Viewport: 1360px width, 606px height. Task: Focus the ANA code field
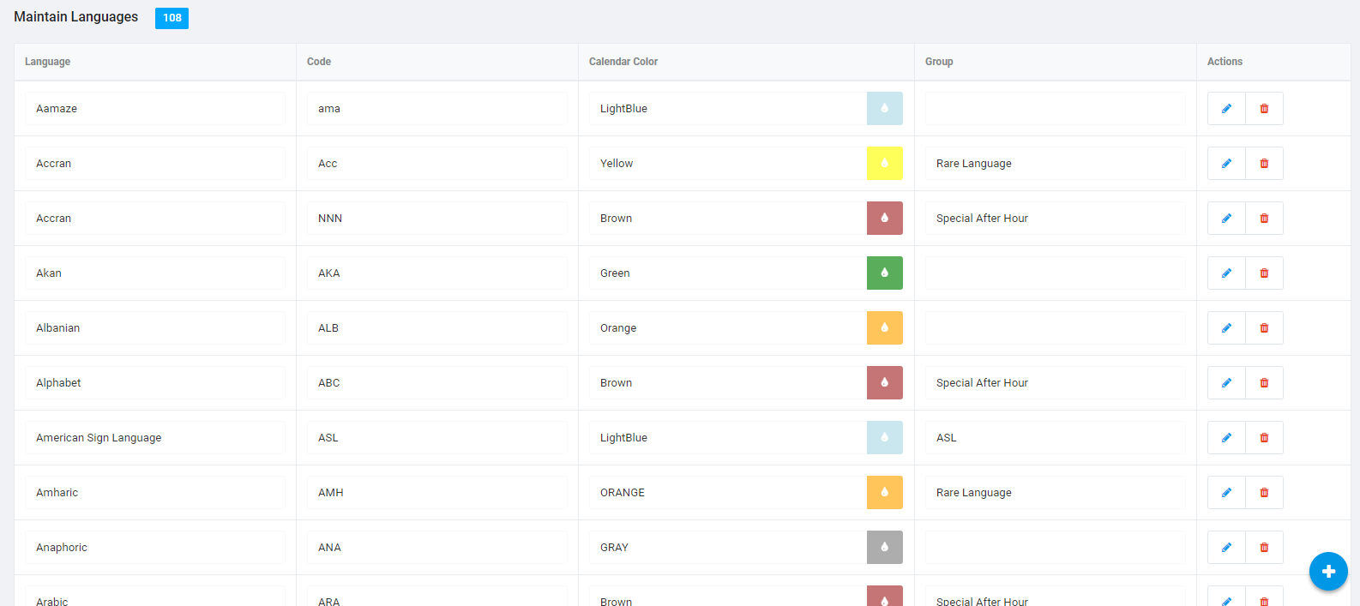coord(437,548)
